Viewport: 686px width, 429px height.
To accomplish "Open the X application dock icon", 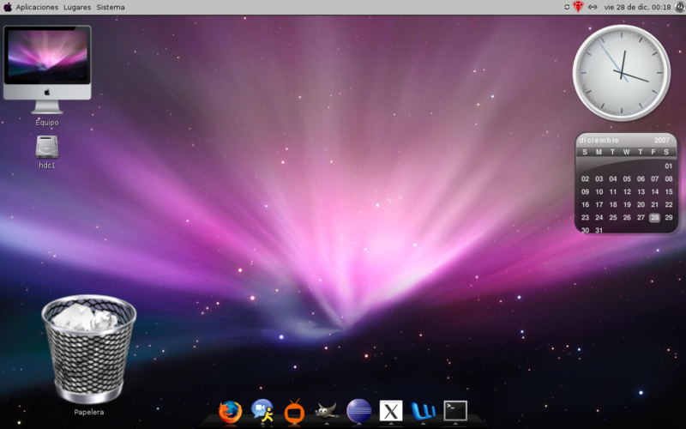I will (391, 412).
